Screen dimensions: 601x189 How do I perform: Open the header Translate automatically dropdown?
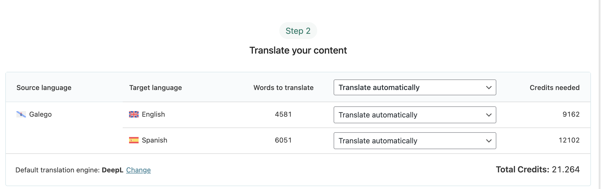[x=415, y=87]
